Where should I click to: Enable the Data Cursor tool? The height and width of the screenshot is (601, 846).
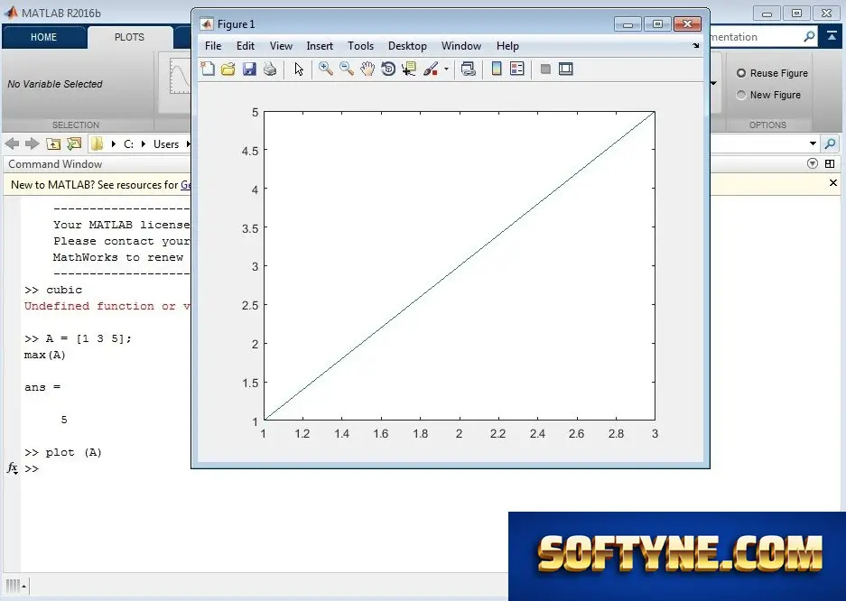(x=409, y=69)
